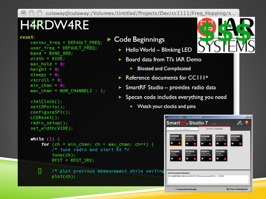
Task: Click the TI logo on the CC2550 tile
Action: [x=217, y=159]
